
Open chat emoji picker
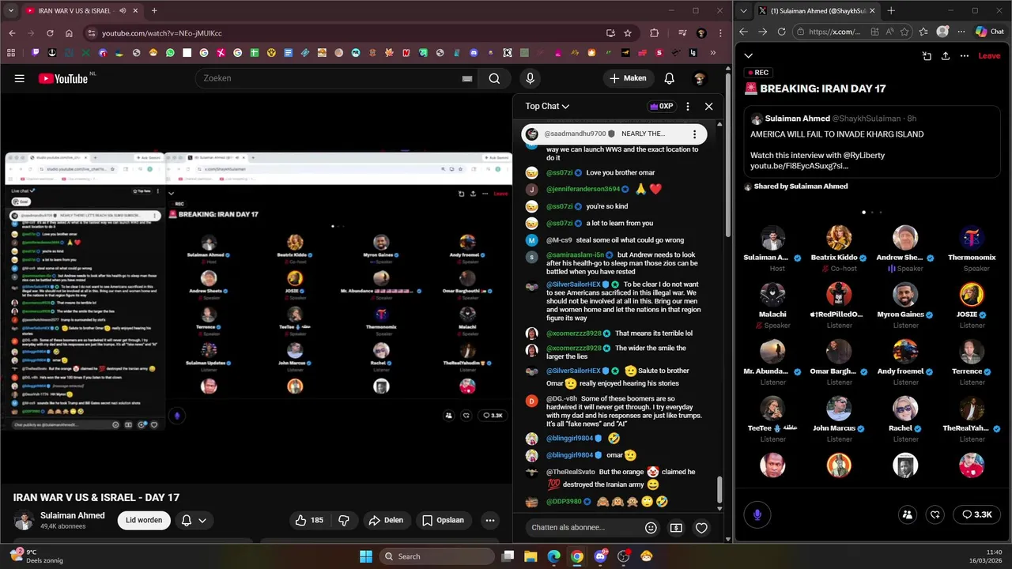click(651, 528)
